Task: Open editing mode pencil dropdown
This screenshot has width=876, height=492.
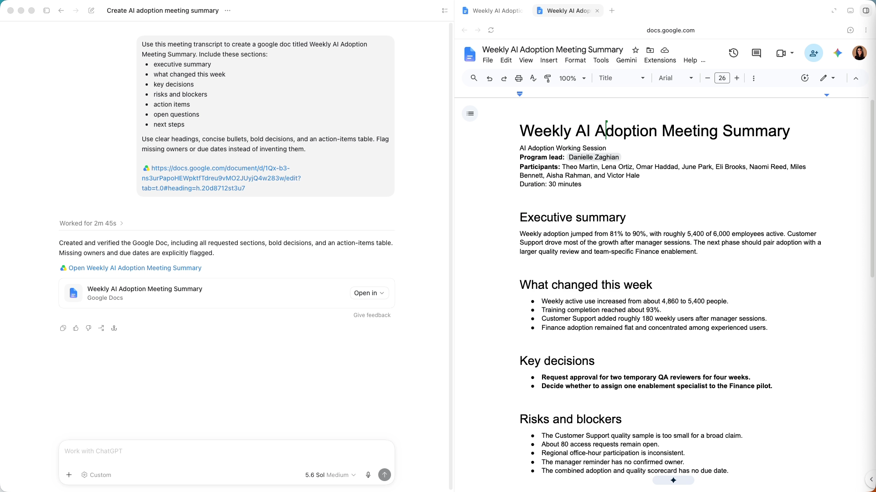Action: click(x=828, y=78)
